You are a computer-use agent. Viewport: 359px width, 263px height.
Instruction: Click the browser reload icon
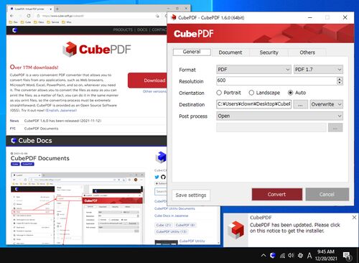tap(29, 16)
